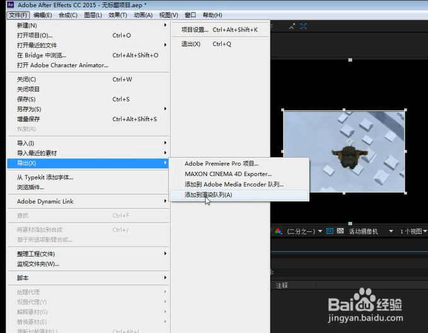Select 退出(X) menu entry
The height and width of the screenshot is (333, 428).
[220, 44]
